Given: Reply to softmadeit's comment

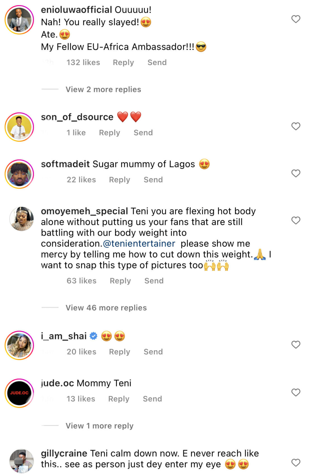Looking at the screenshot, I should tap(119, 179).
